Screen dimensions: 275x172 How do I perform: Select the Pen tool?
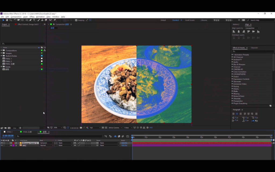click(x=30, y=20)
